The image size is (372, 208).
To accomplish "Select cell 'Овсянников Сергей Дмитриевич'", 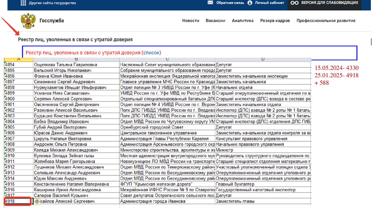I will click(76, 104).
